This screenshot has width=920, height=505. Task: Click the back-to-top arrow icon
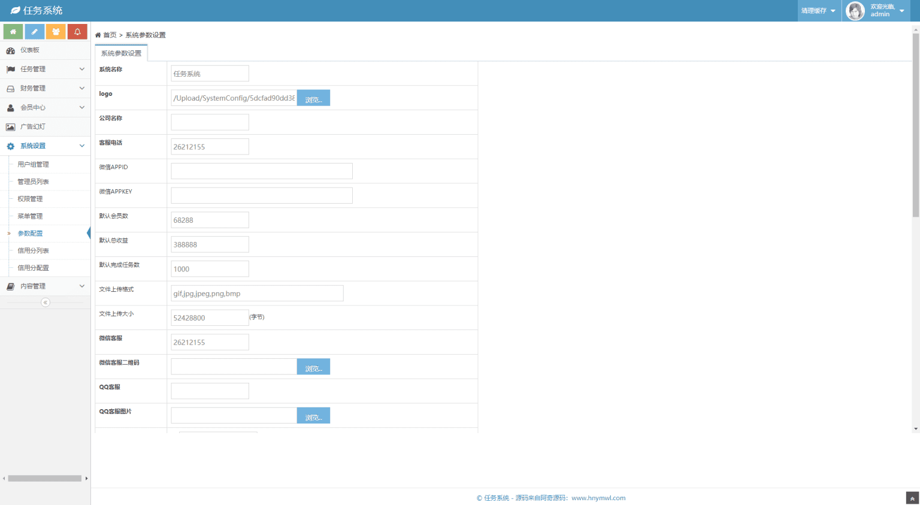coord(912,498)
